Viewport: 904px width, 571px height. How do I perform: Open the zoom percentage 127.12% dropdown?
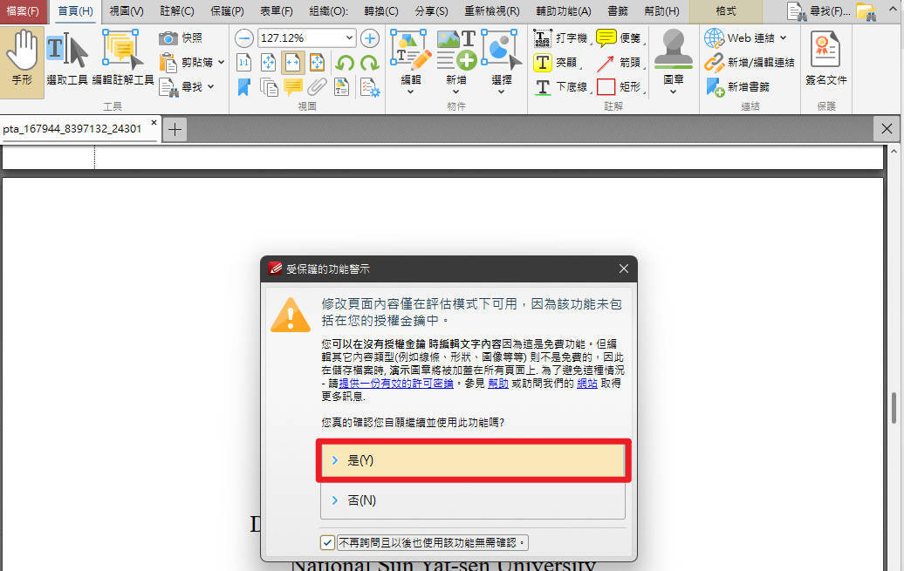(x=350, y=38)
